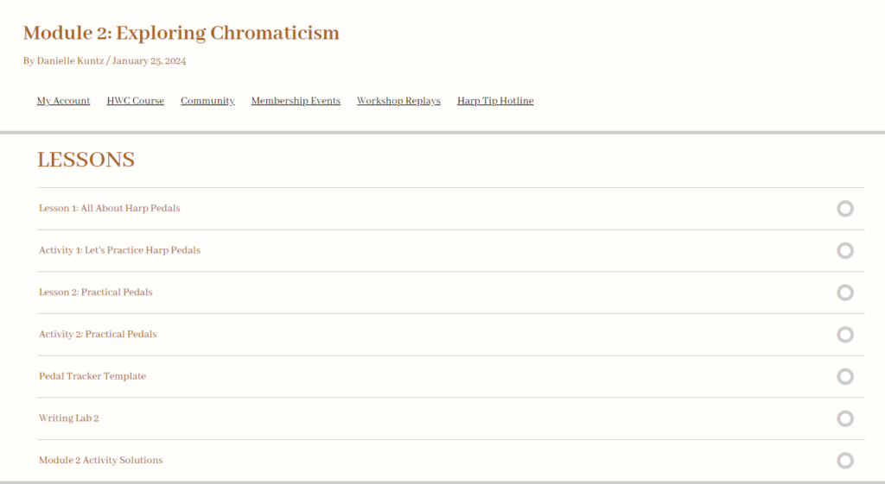This screenshot has height=484, width=885.
Task: Open Lesson 2: Practical Pedals link
Action: point(95,292)
